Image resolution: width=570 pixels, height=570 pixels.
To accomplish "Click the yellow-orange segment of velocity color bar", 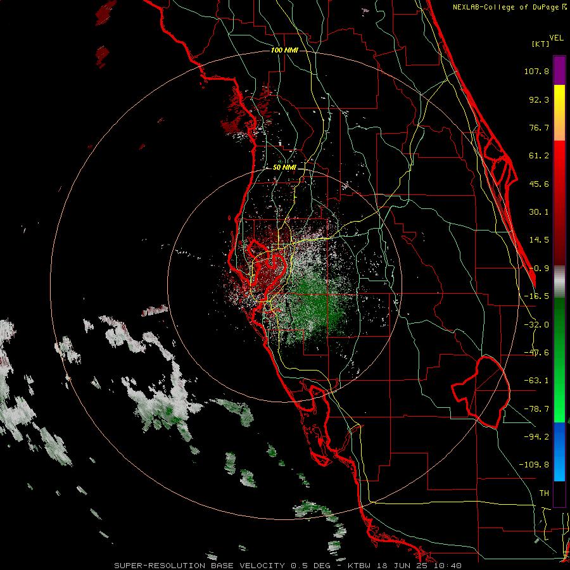I will tap(559, 113).
